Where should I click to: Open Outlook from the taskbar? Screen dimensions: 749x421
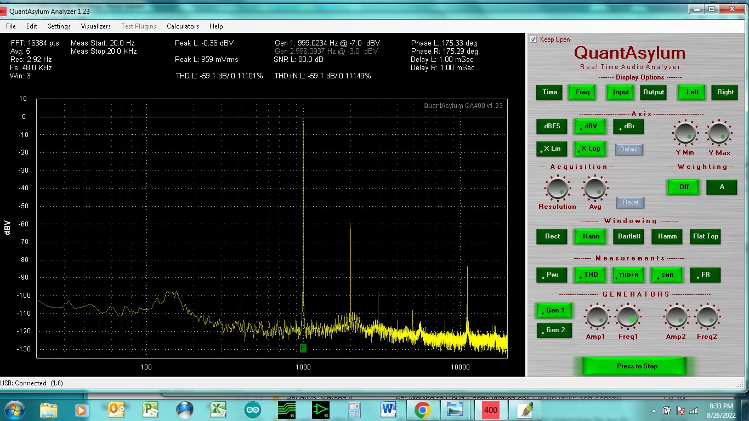coord(116,409)
